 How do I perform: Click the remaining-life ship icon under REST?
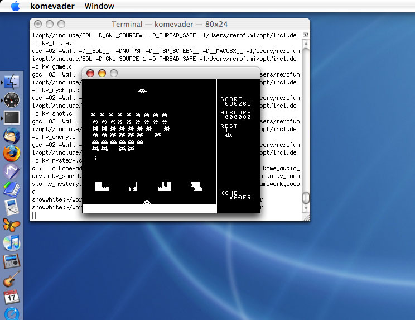point(228,135)
